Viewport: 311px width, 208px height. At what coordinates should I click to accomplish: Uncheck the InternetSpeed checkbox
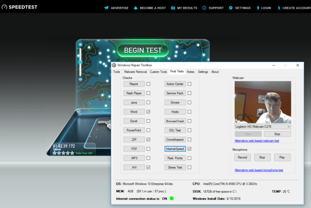[x=190, y=149]
